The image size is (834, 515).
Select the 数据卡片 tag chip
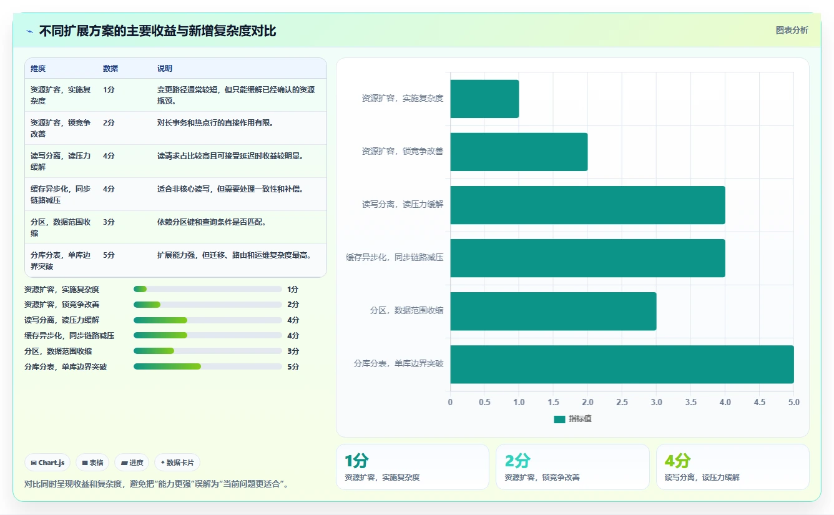177,463
